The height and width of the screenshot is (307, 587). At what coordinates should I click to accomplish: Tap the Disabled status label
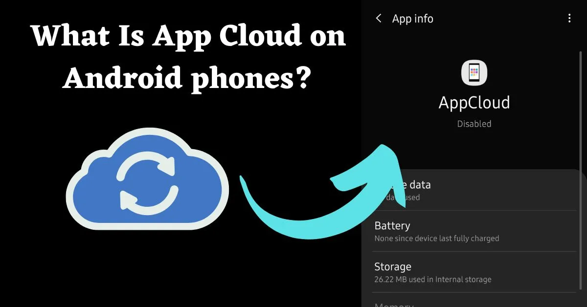[x=474, y=124]
